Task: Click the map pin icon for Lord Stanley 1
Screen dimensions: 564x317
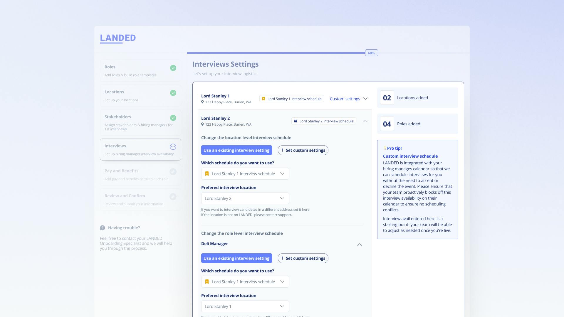Action: [x=202, y=102]
